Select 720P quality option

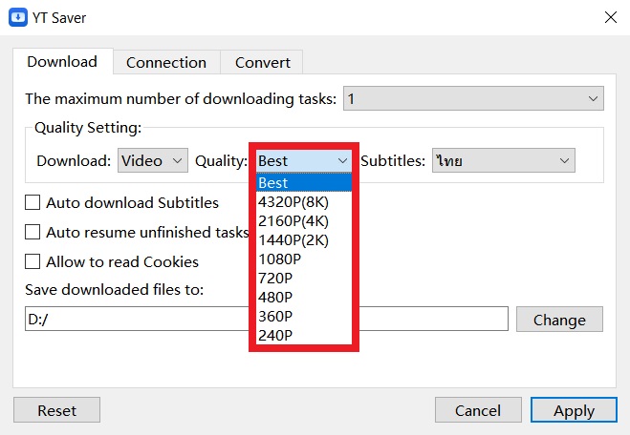coord(304,279)
